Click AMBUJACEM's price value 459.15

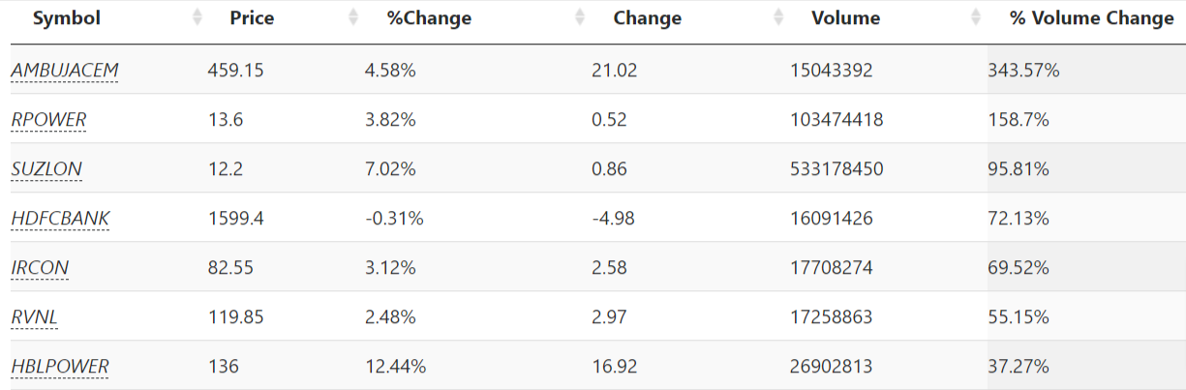235,70
